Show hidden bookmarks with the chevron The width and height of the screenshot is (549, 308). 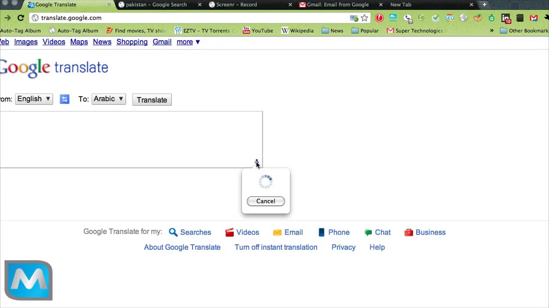coord(492,31)
